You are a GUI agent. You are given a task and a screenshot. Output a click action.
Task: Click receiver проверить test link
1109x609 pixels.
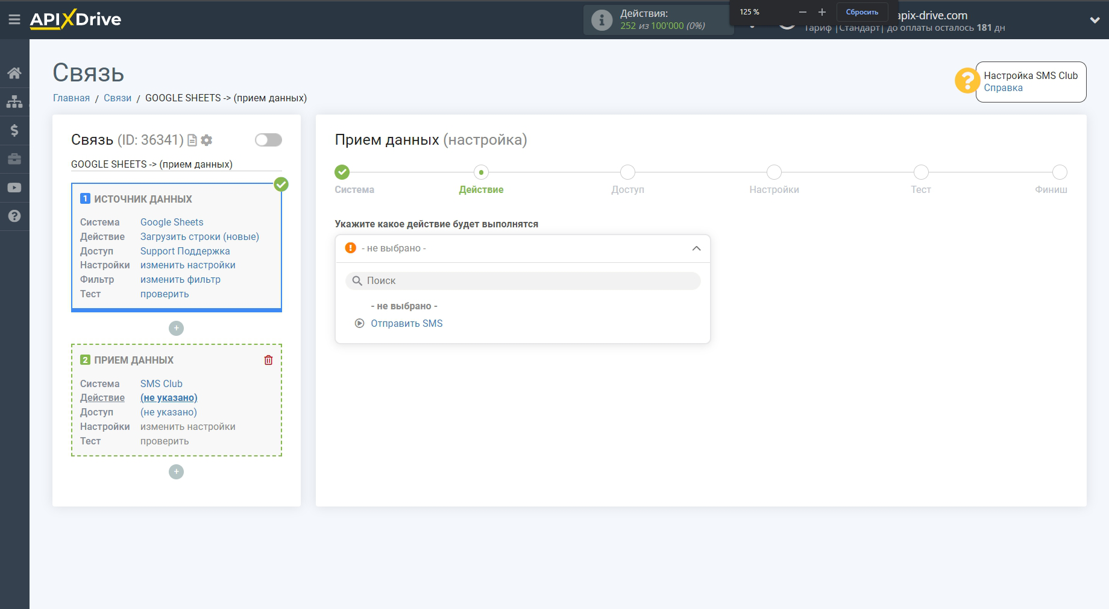[165, 441]
